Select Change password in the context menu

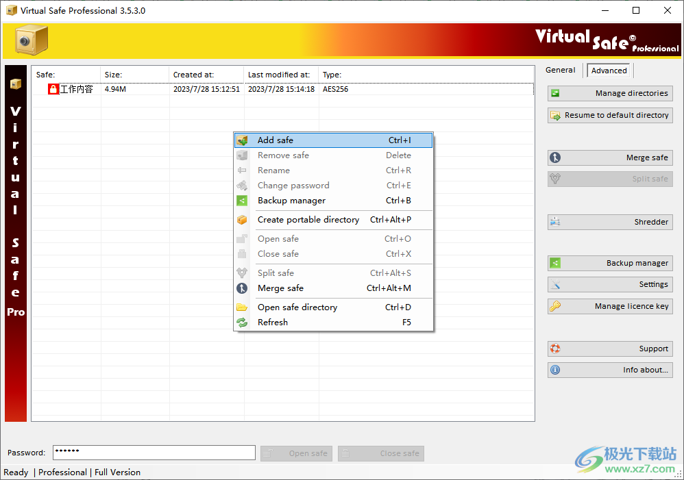point(334,186)
